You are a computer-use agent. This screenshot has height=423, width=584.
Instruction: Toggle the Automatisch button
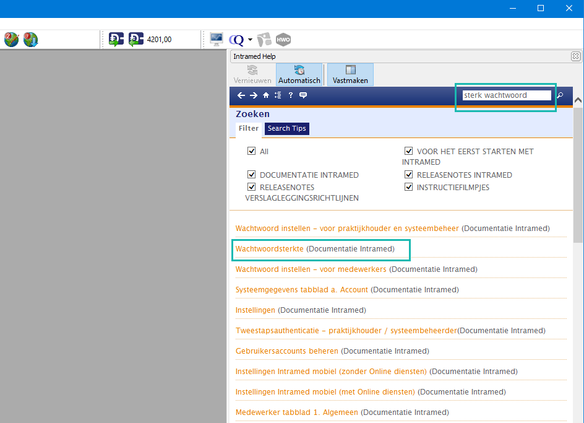[x=299, y=74]
